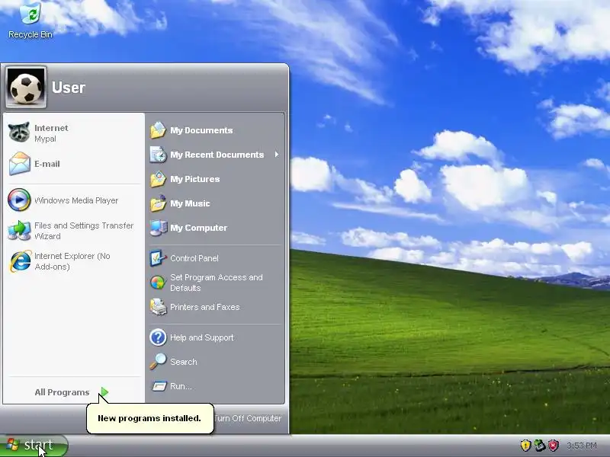610x457 pixels.
Task: Click the soccer ball user picture
Action: [x=26, y=88]
